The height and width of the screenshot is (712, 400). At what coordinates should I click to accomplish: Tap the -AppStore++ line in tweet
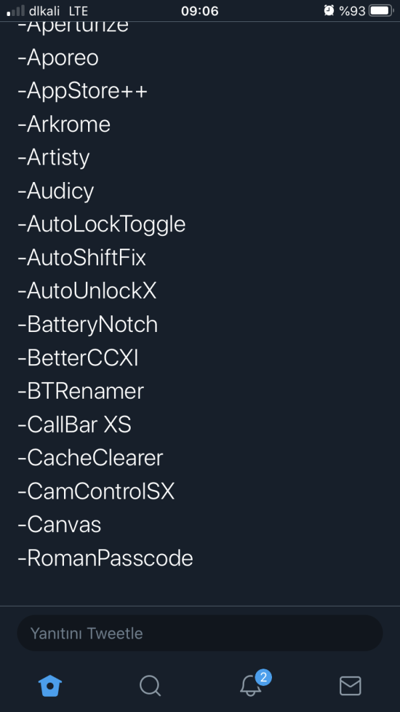pos(83,91)
